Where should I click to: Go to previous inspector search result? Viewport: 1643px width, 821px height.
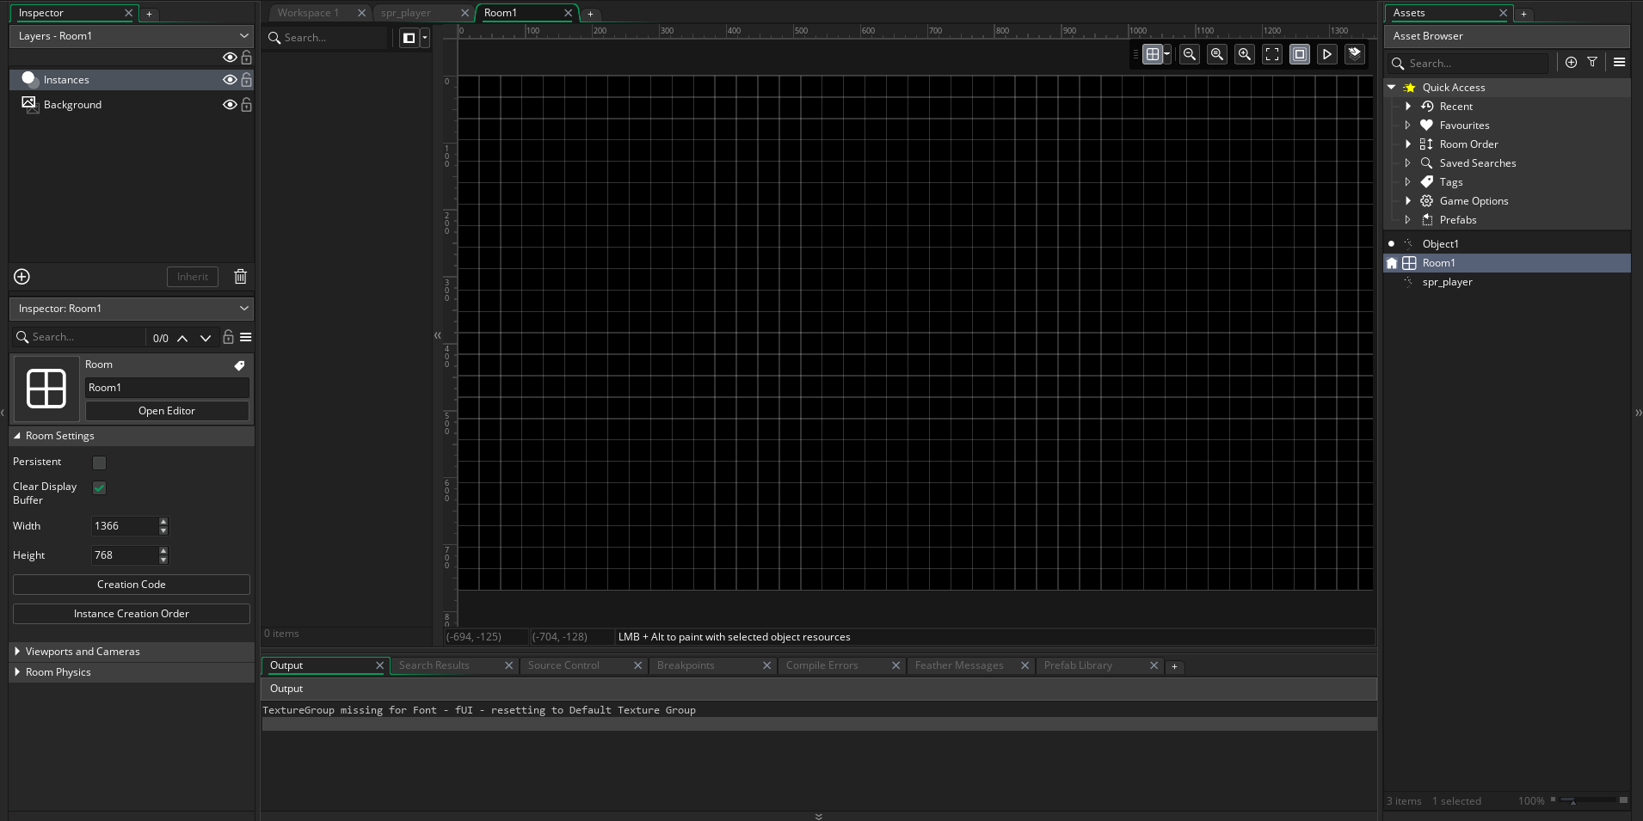182,338
